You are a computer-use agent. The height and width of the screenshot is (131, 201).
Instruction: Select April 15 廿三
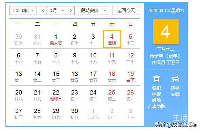click(56, 76)
